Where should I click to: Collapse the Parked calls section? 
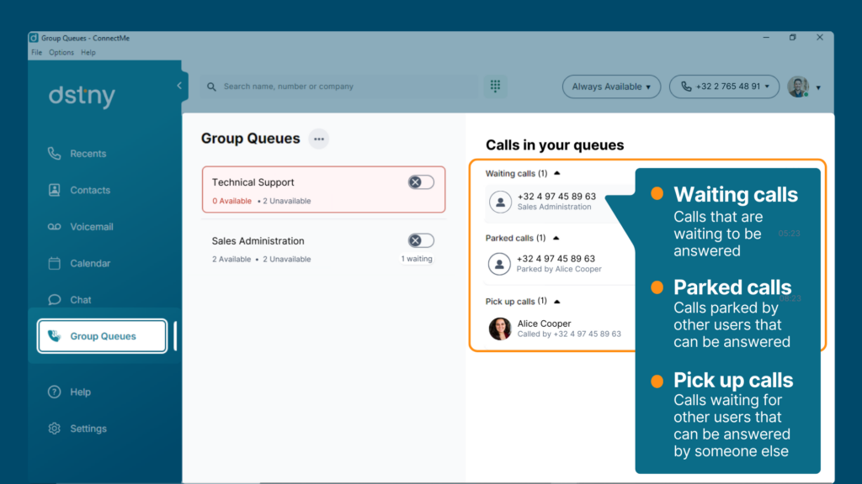(556, 238)
